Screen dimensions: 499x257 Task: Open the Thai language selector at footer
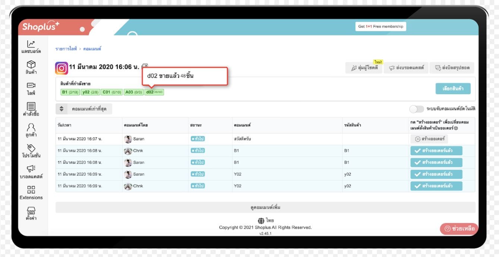[265, 220]
